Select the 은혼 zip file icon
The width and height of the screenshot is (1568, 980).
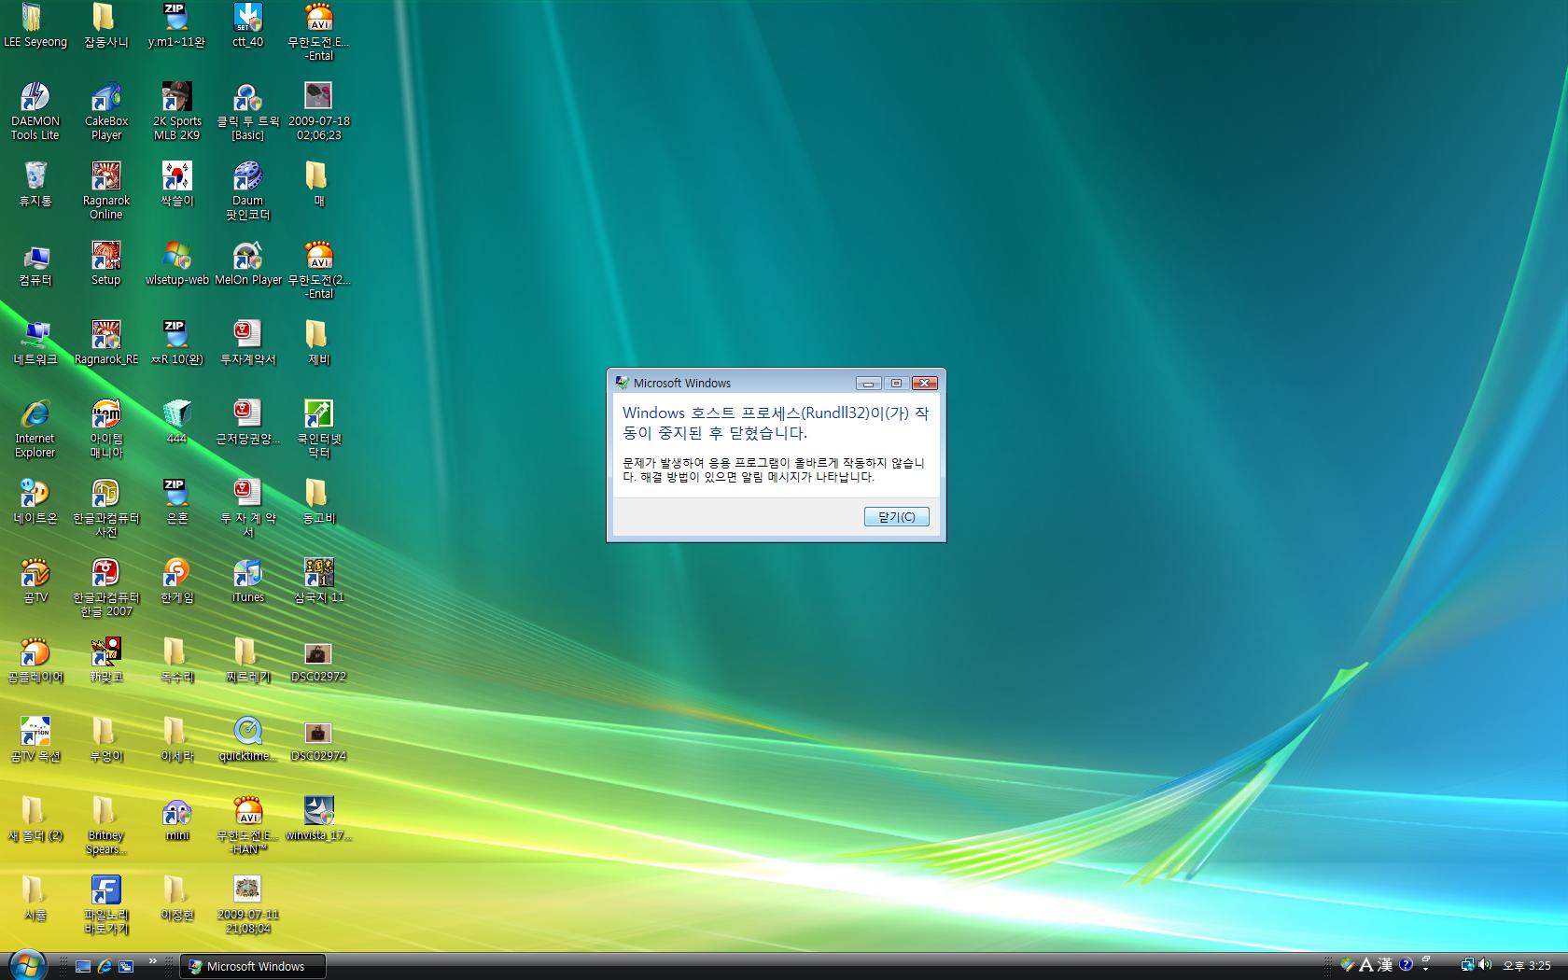(x=177, y=501)
